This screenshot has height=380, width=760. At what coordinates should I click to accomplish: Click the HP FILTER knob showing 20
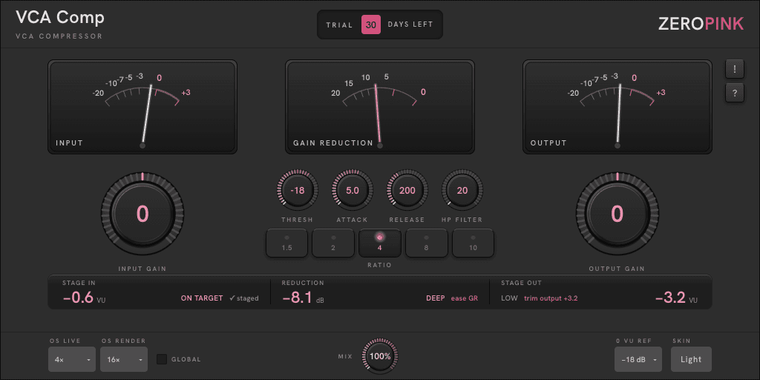coord(462,190)
